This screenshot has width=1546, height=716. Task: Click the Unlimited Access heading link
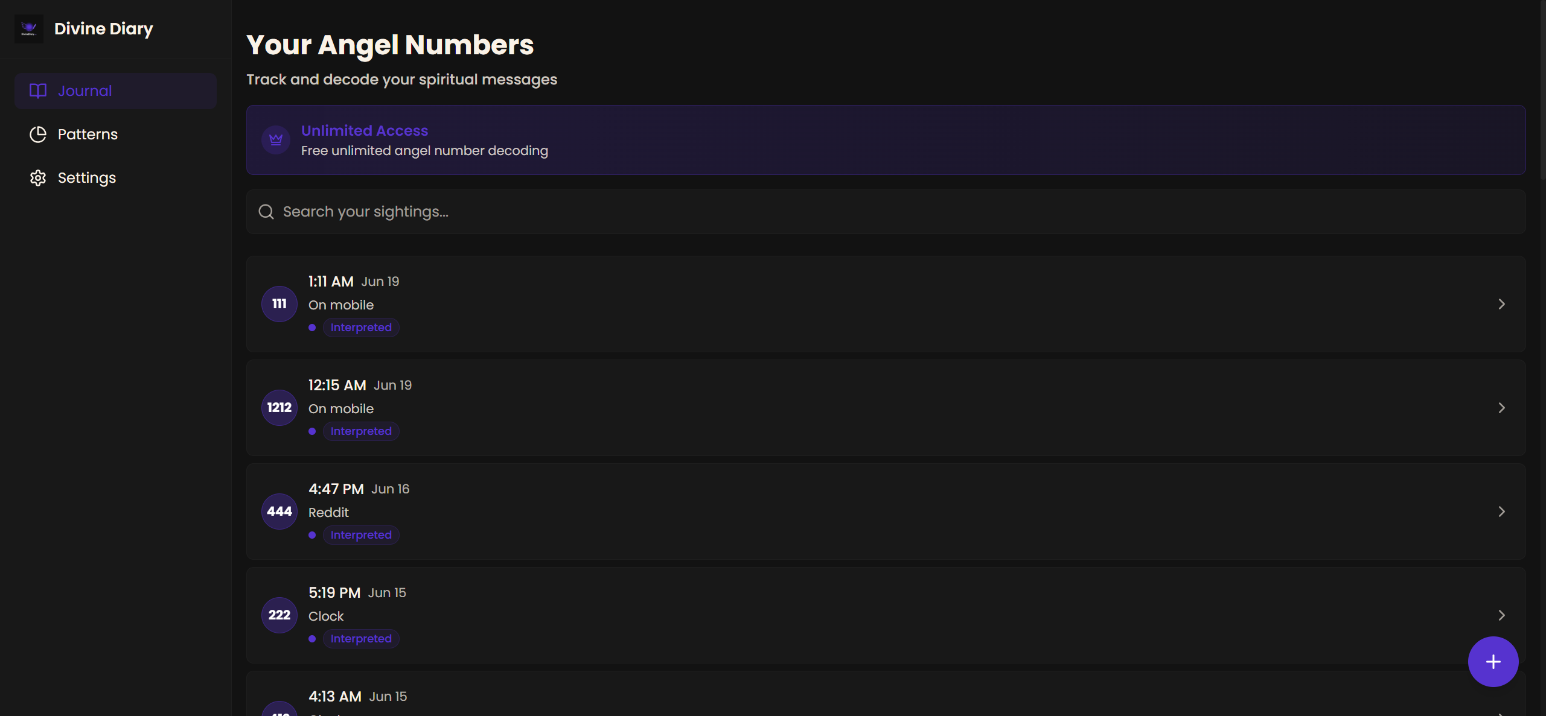click(x=365, y=130)
